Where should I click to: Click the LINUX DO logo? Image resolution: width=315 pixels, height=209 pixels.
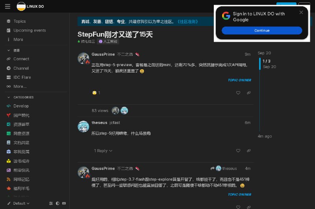tap(30, 6)
